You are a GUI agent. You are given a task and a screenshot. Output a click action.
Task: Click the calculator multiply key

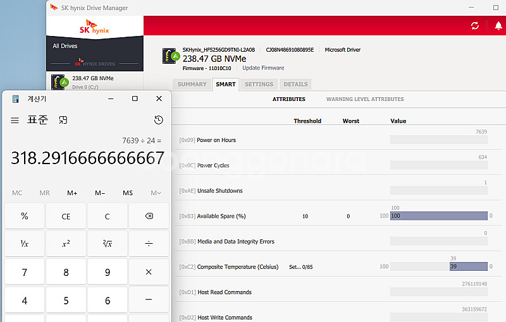point(149,271)
